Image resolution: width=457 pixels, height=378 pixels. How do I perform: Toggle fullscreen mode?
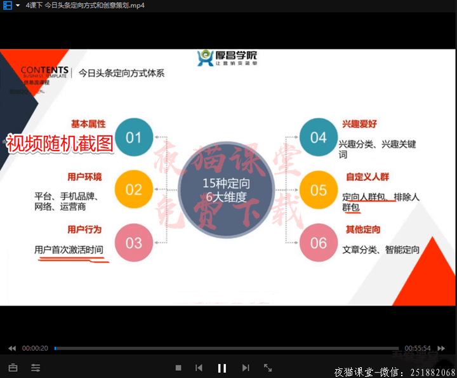click(x=268, y=368)
